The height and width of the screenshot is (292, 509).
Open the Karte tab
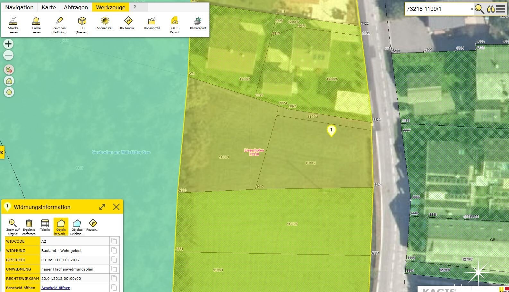pyautogui.click(x=49, y=7)
